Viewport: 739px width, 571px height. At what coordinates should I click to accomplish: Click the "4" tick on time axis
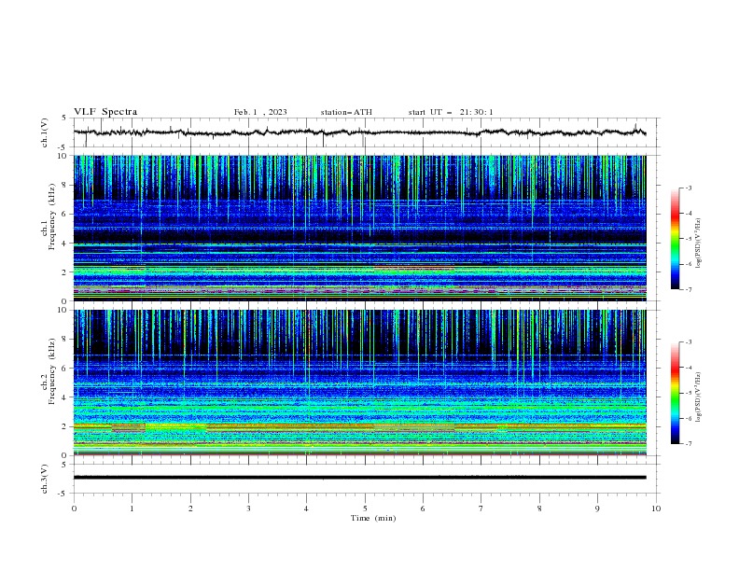point(306,508)
